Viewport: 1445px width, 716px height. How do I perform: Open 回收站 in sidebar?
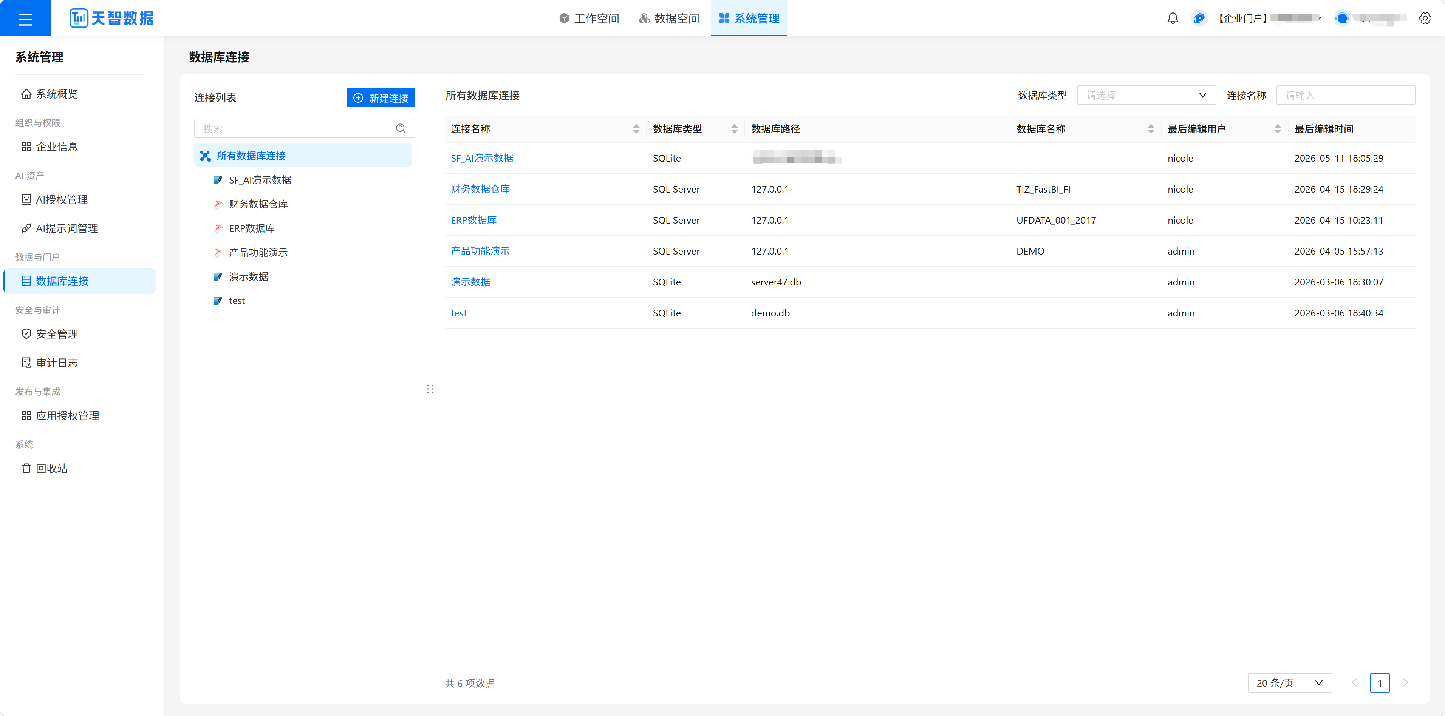point(80,469)
